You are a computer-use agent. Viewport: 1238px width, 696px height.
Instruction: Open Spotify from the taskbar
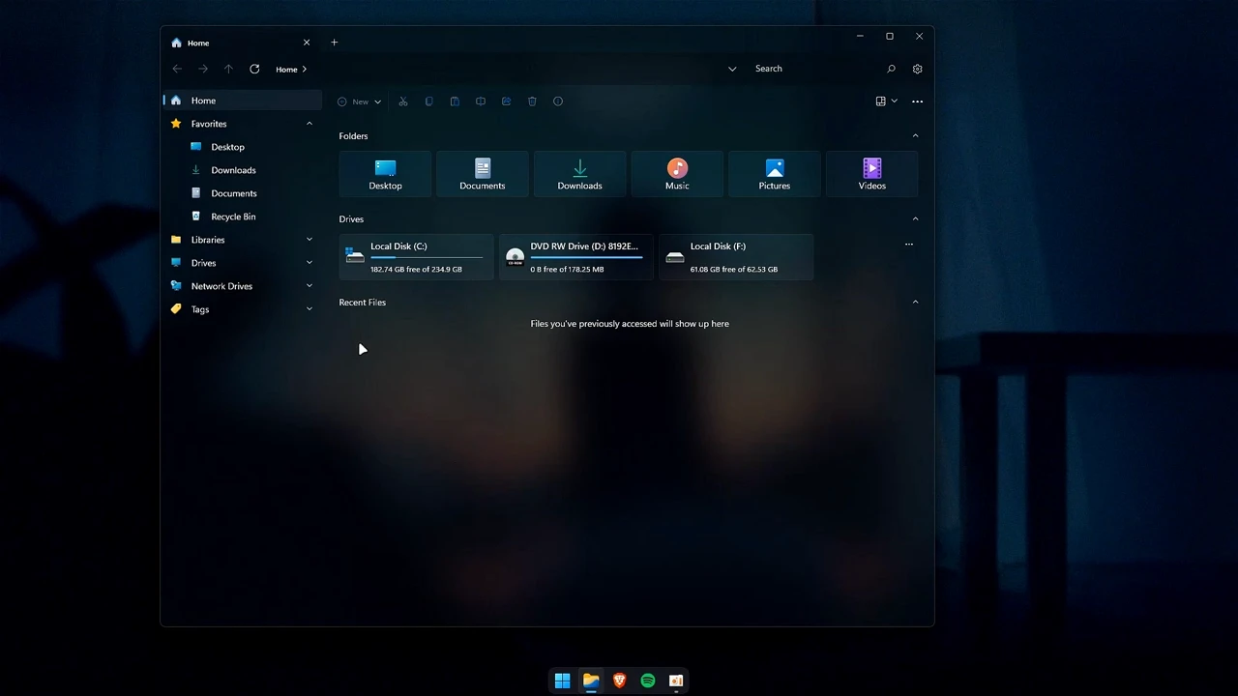pyautogui.click(x=647, y=681)
